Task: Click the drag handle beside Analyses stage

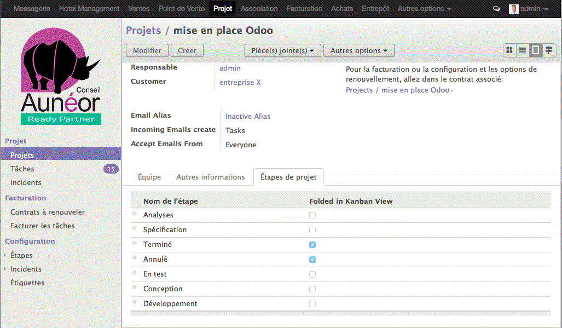Action: click(135, 215)
